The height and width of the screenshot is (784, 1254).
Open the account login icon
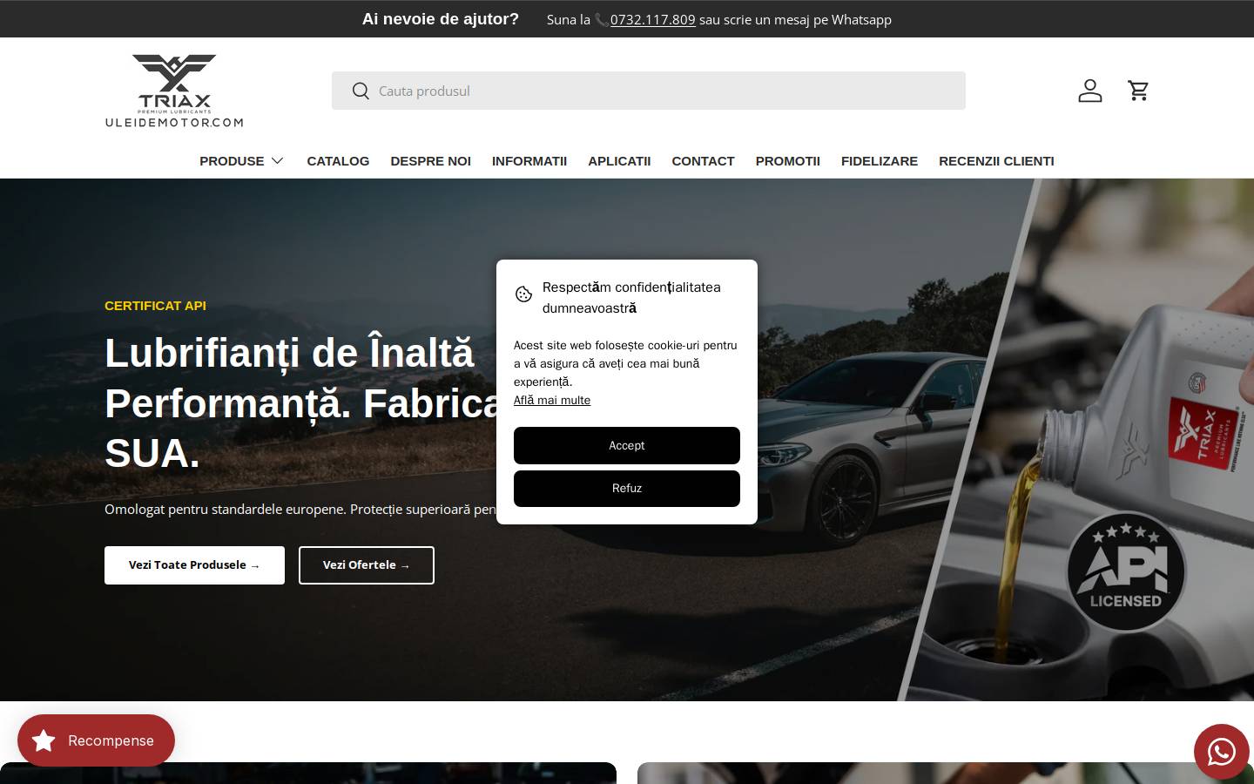(1090, 91)
